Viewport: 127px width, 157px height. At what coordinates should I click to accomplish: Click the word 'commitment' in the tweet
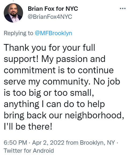pos(29,70)
